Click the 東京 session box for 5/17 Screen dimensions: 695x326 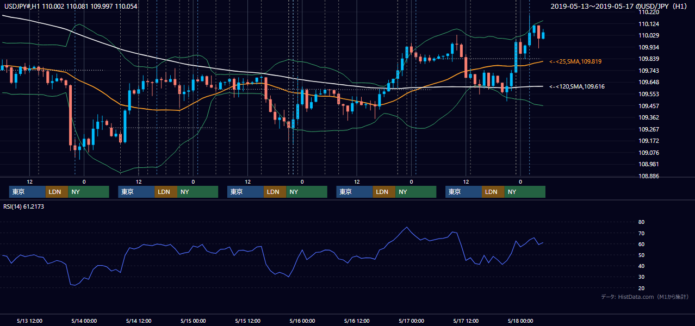tap(463, 192)
